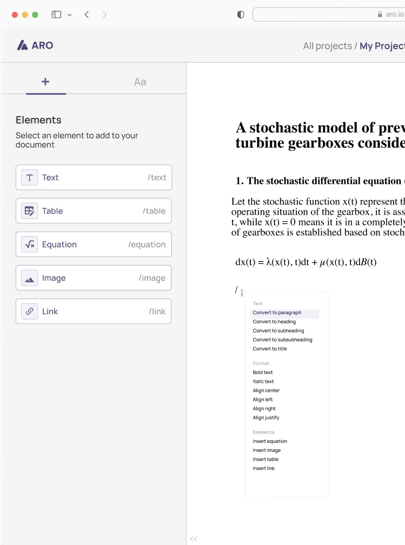The height and width of the screenshot is (545, 405).
Task: Click the document title starting 'A stochastic model'
Action: click(x=320, y=135)
